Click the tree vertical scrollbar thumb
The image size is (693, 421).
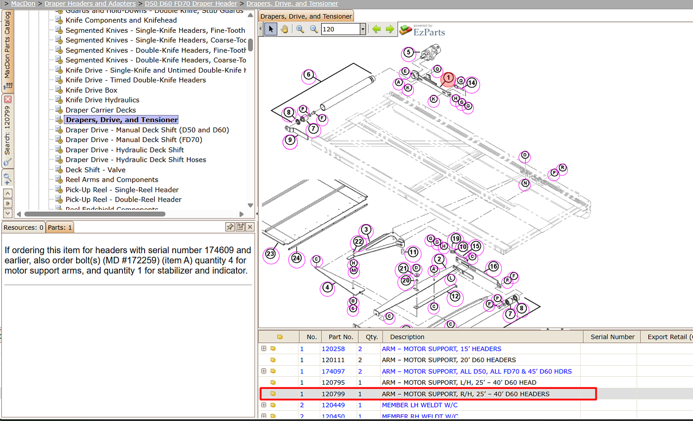[x=250, y=45]
